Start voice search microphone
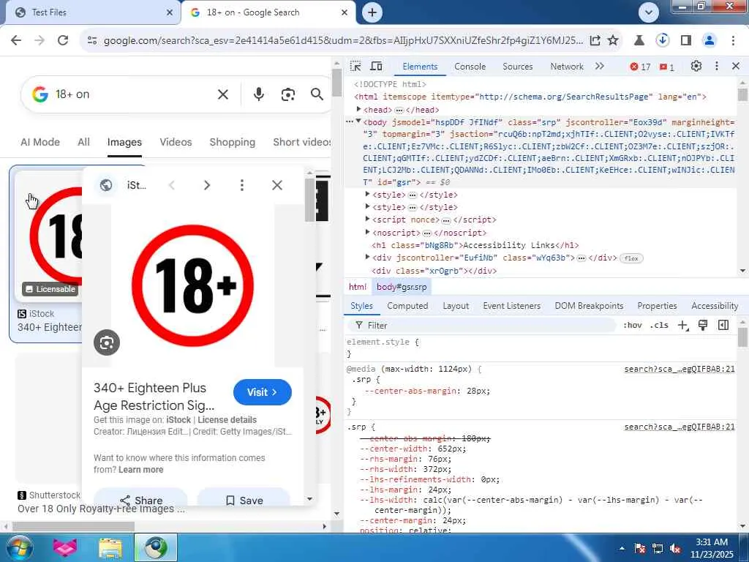Image resolution: width=749 pixels, height=562 pixels. pyautogui.click(x=258, y=94)
